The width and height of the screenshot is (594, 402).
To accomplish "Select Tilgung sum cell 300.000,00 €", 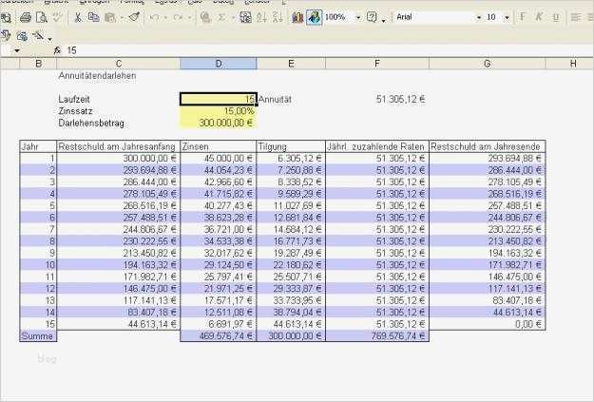I will 291,336.
